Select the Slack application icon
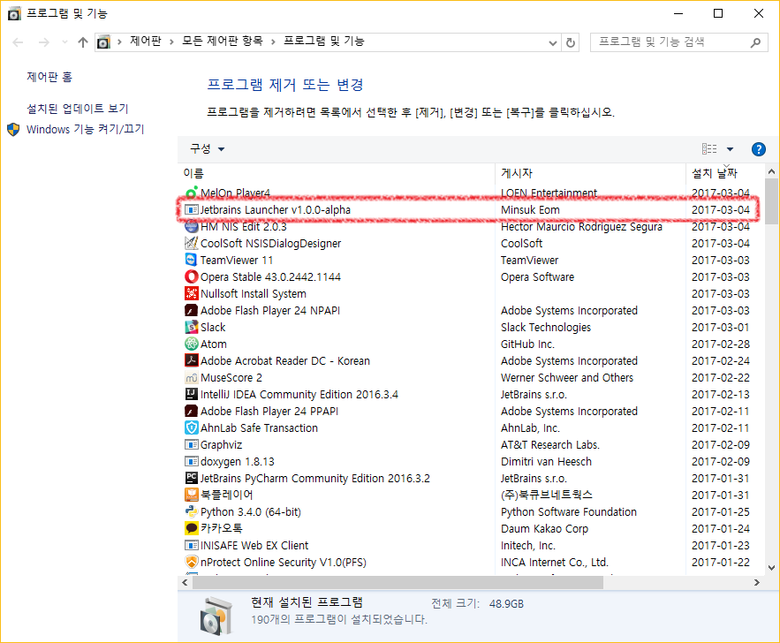 tap(191, 327)
